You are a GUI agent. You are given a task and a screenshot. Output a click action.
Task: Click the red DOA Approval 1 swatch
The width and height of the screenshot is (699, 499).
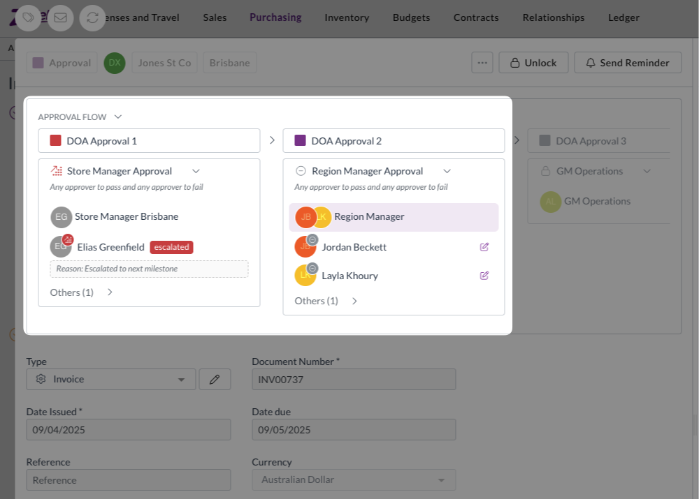pyautogui.click(x=56, y=141)
